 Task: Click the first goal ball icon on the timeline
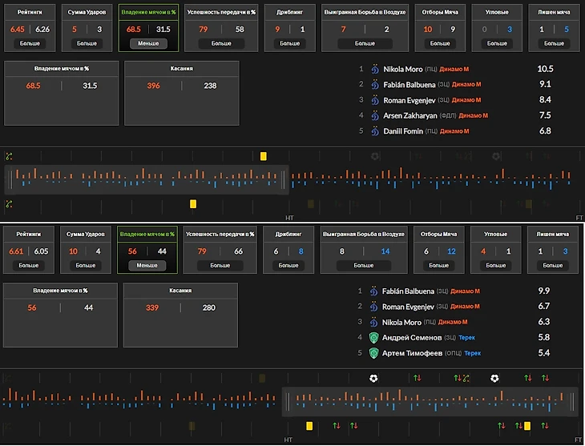click(x=373, y=378)
